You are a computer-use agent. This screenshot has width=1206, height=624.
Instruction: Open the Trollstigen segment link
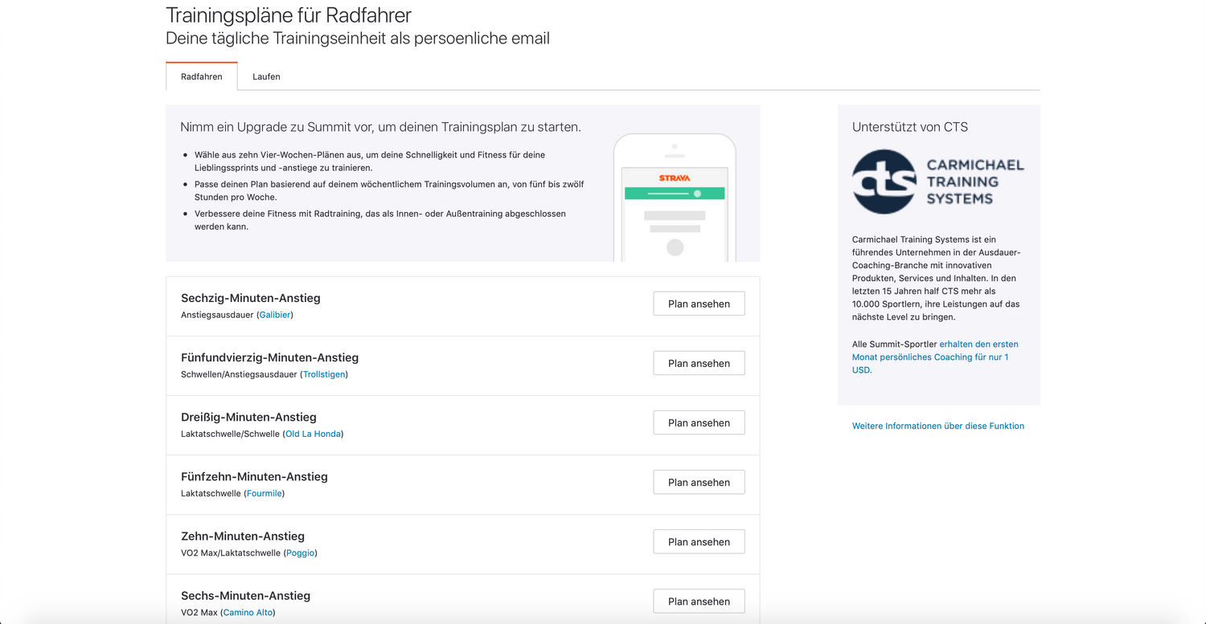[324, 374]
